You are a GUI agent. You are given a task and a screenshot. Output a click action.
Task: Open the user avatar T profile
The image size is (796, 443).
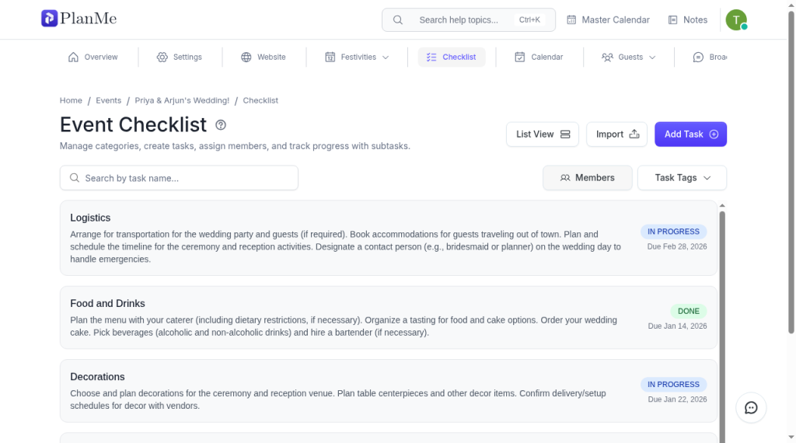[736, 19]
